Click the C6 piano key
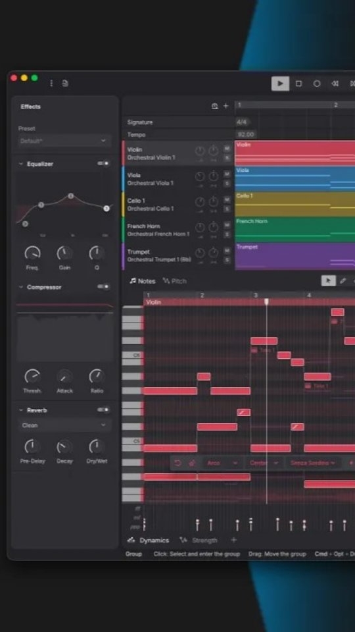The image size is (355, 632). 132,355
